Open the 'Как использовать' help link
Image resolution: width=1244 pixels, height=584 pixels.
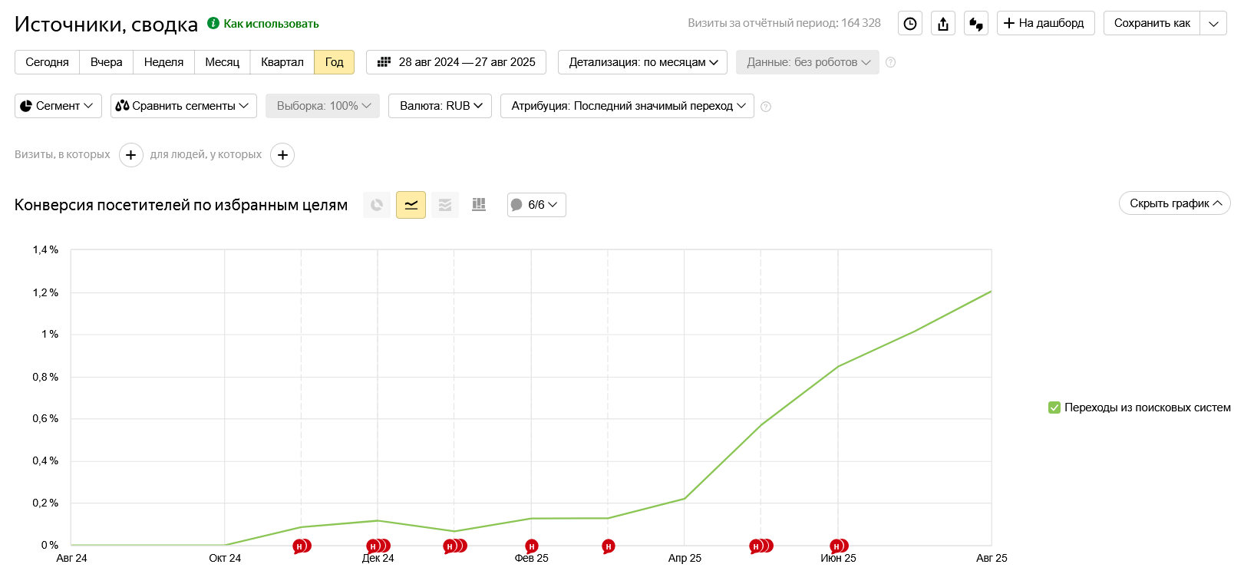pos(270,24)
